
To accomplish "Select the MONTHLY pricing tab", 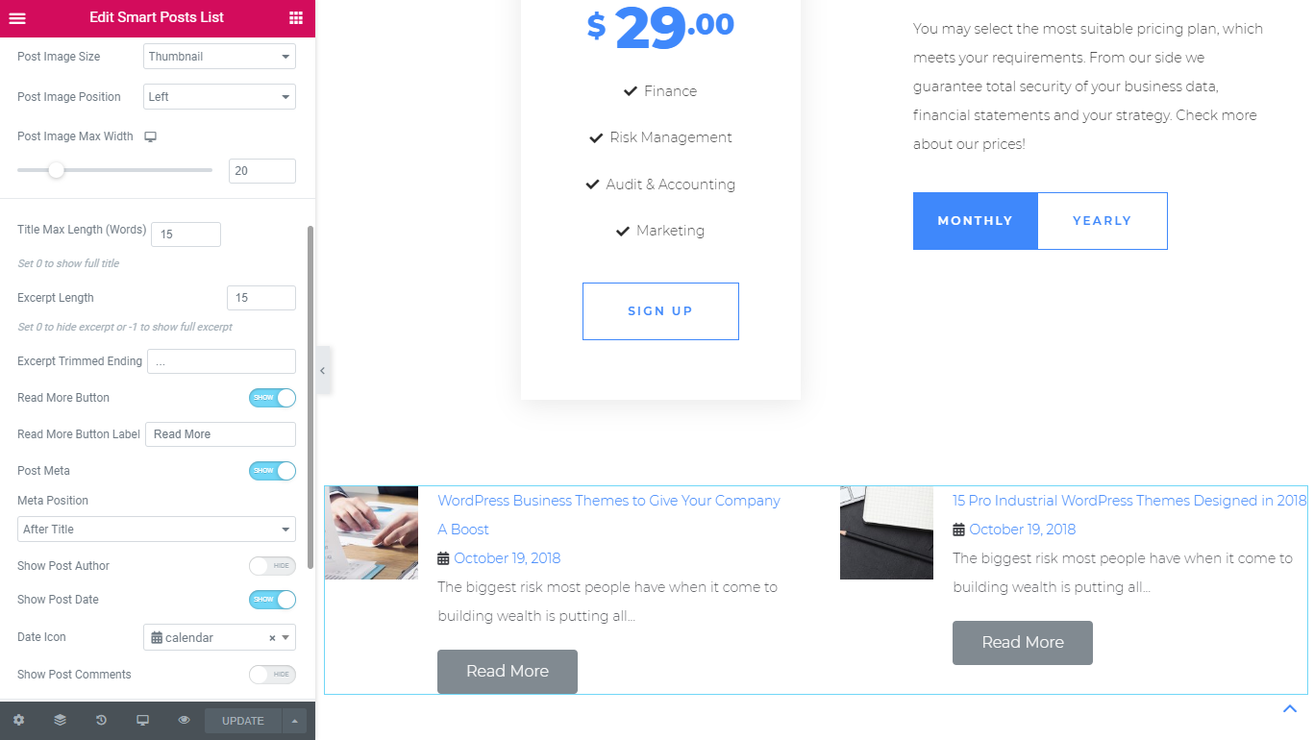I will (976, 221).
